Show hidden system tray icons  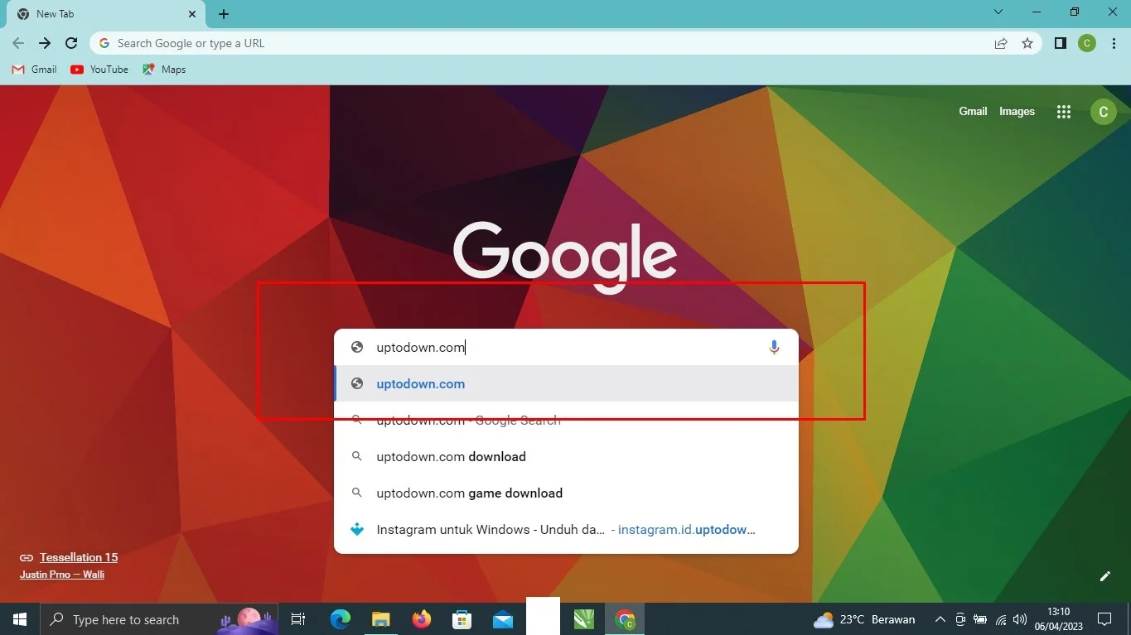click(940, 619)
